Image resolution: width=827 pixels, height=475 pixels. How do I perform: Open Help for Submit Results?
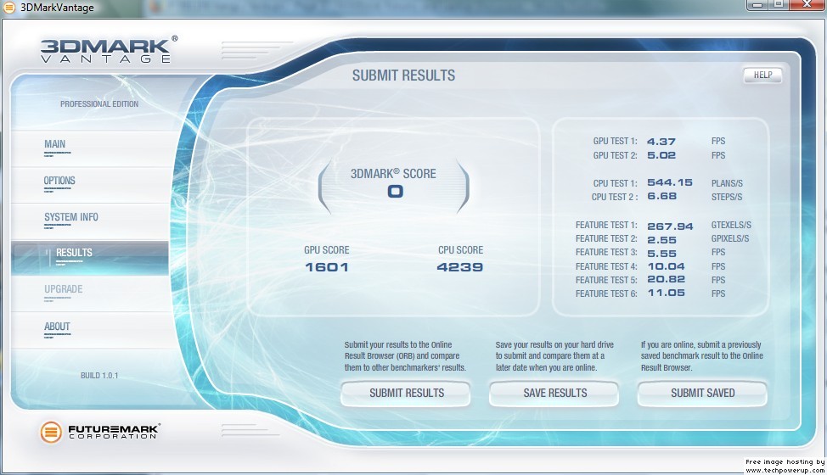pos(762,75)
